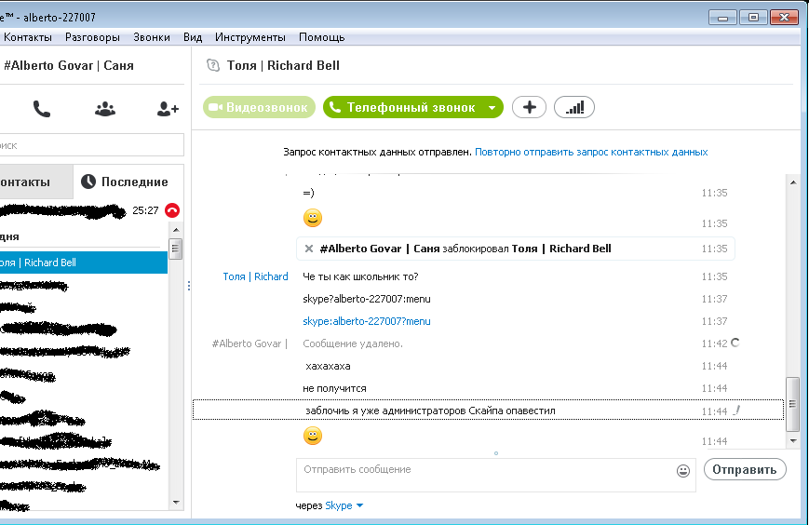Click message 'Че ты как школьник то?'
Image resolution: width=809 pixels, height=525 pixels.
click(x=360, y=276)
